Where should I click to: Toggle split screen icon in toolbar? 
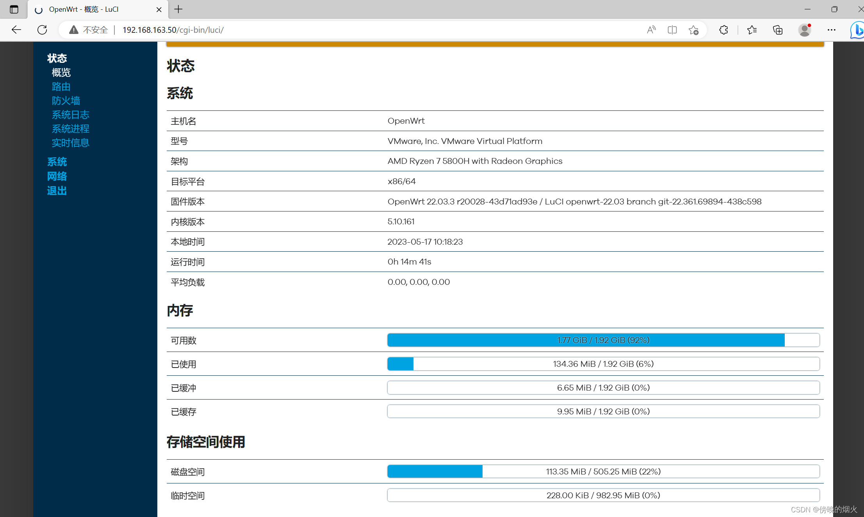pyautogui.click(x=672, y=30)
